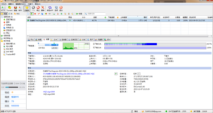Delete the task using the red X icon
This screenshot has width=213, height=113.
pos(43,9)
